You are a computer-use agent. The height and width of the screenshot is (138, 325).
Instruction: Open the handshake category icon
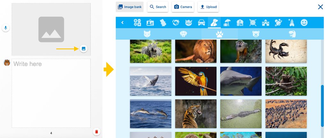[x=176, y=23]
